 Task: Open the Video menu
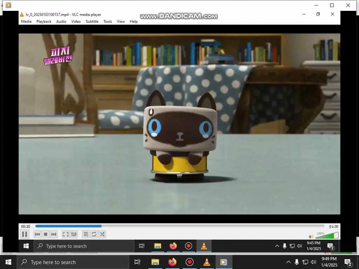(x=76, y=21)
